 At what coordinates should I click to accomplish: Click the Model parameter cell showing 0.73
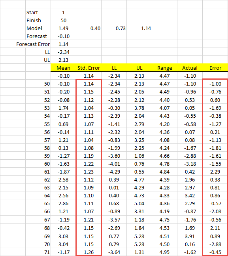[114, 28]
